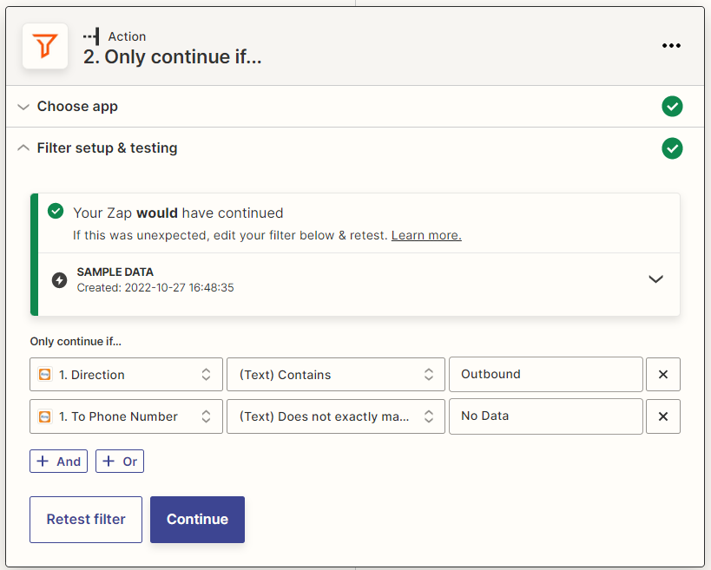Open the (Text) Contains operator dropdown
The width and height of the screenshot is (711, 570).
[x=335, y=374]
